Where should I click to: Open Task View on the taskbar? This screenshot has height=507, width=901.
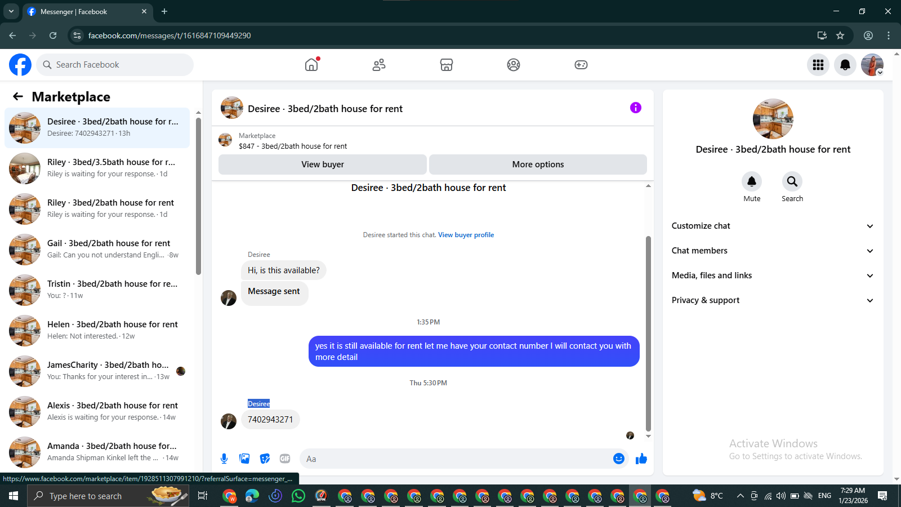[203, 496]
